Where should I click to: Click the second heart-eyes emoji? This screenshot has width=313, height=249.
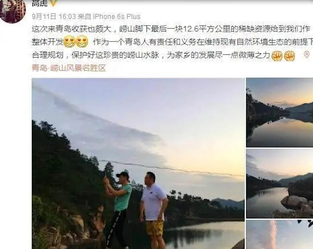click(x=82, y=42)
